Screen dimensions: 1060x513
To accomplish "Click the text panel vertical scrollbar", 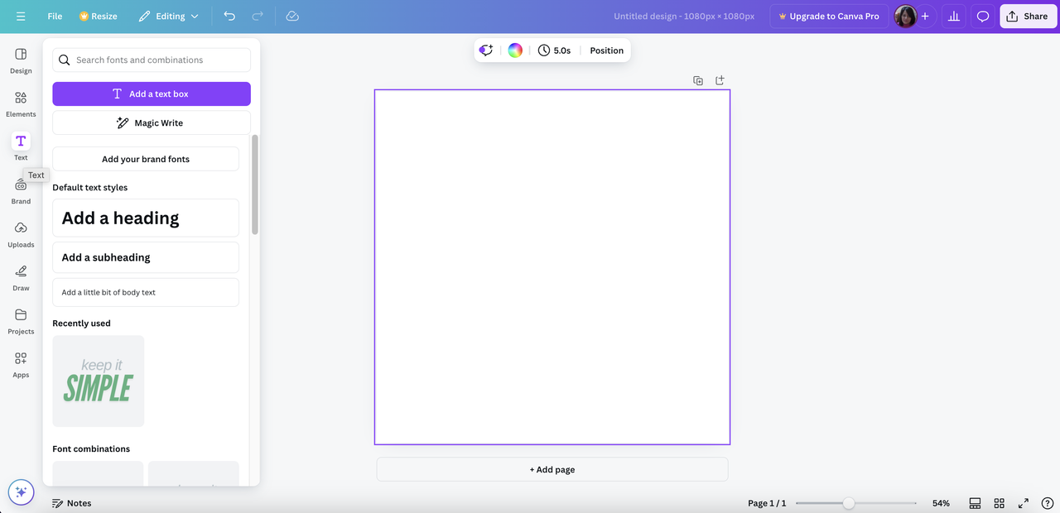I will tap(255, 184).
